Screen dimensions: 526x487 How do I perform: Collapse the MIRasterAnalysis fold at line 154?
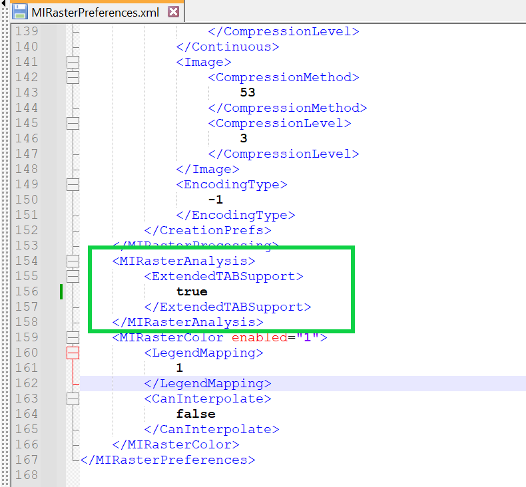73,261
